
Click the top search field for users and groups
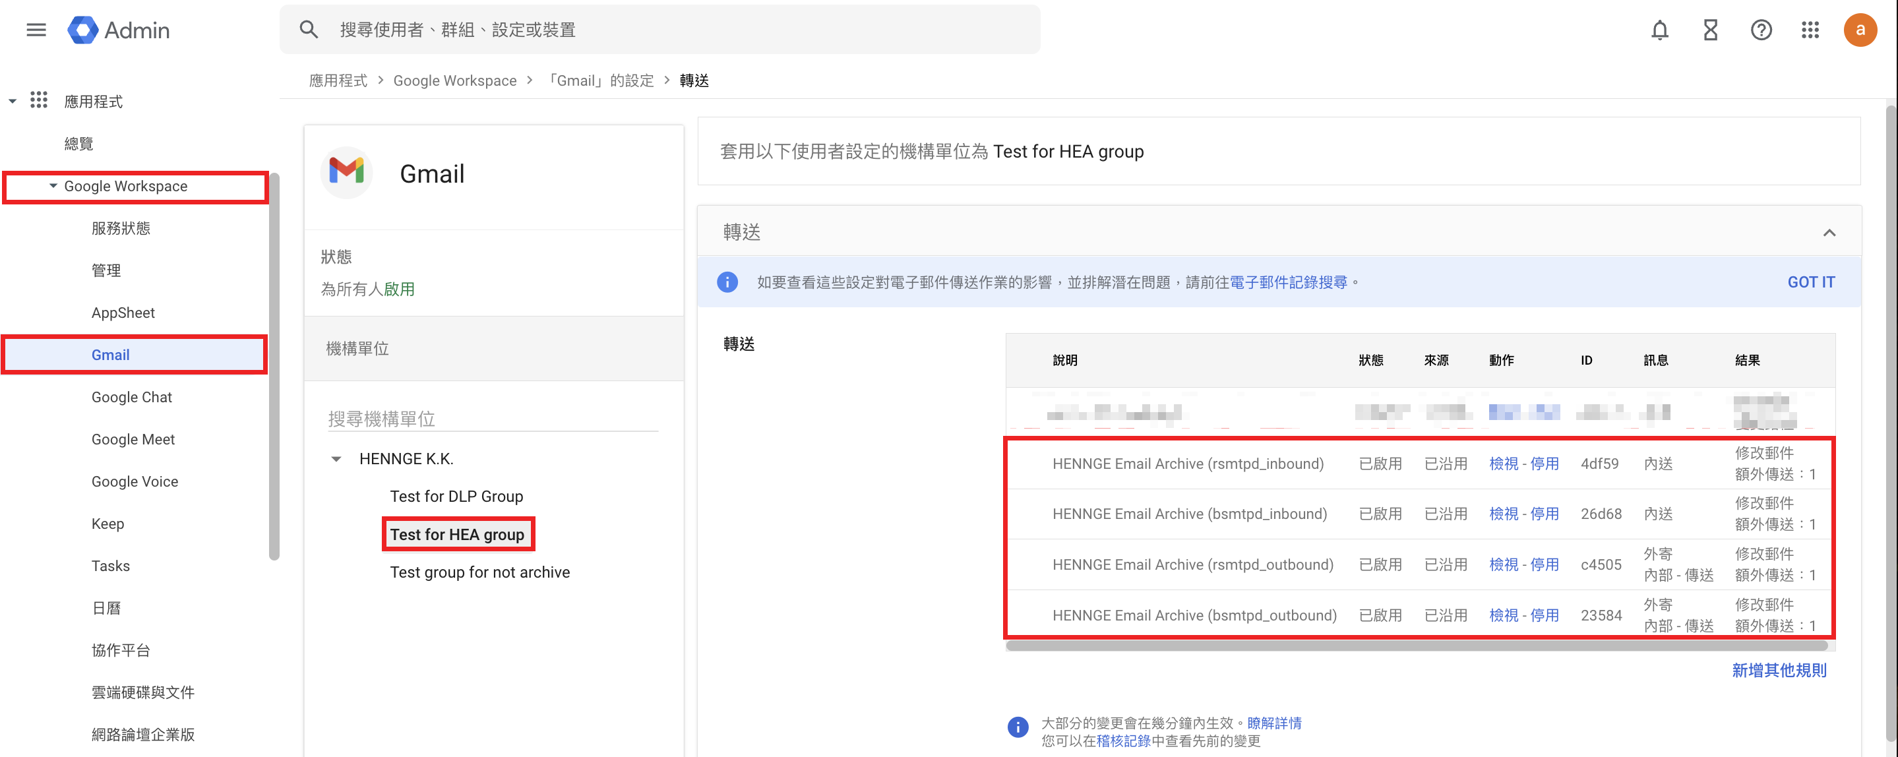(659, 30)
